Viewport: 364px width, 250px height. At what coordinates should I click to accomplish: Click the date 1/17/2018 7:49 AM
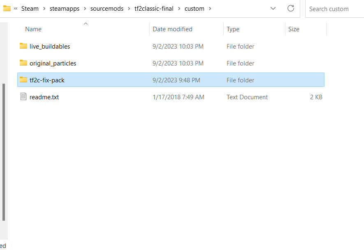click(178, 97)
